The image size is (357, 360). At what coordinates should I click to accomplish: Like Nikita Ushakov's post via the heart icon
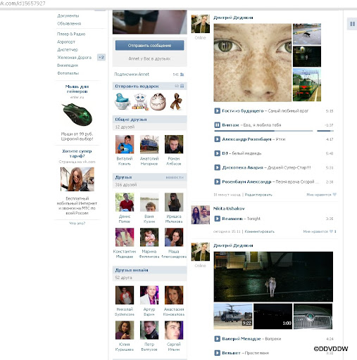pos(331,231)
